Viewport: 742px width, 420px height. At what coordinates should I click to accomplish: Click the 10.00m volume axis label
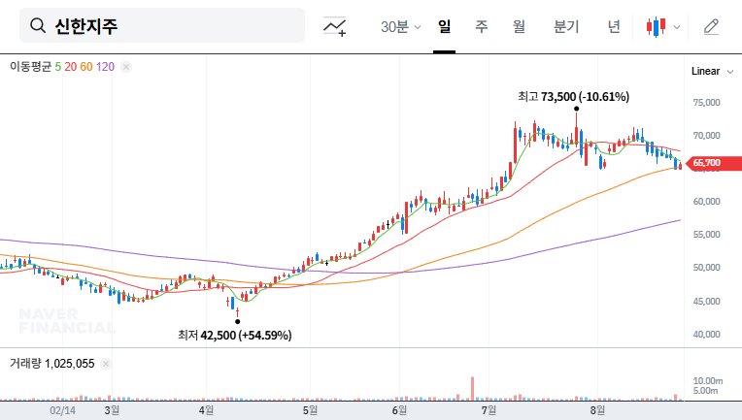(708, 381)
